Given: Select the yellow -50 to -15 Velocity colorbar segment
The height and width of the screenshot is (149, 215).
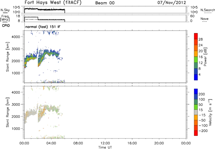Looking at the screenshot, I should pos(196,118).
